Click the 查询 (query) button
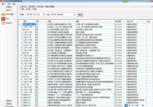Image resolution: width=153 pixels, height=107 pixels. pos(80,15)
